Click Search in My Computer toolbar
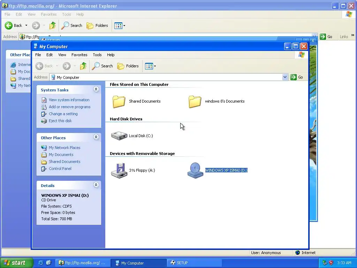Image resolution: width=357 pixels, height=268 pixels. (x=102, y=66)
